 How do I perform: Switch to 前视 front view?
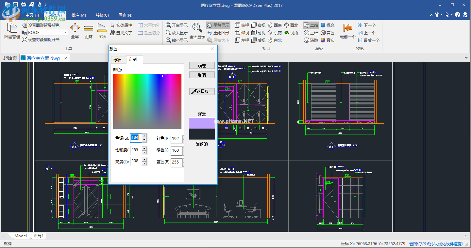(x=258, y=33)
